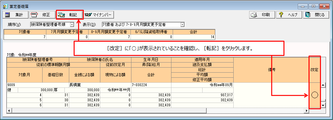Click the 改定 column header

point(314,70)
